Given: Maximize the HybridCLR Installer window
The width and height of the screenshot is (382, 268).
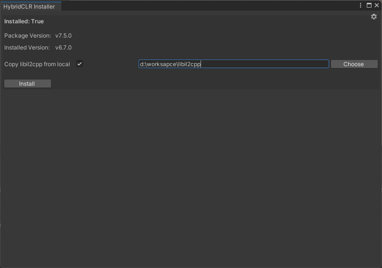Looking at the screenshot, I should pos(369,5).
